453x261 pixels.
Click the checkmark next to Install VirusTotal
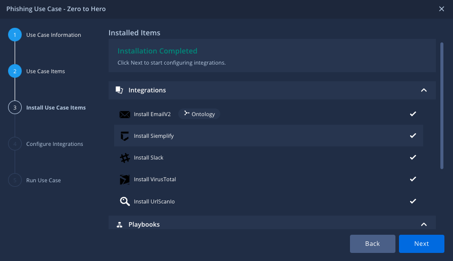coord(413,179)
